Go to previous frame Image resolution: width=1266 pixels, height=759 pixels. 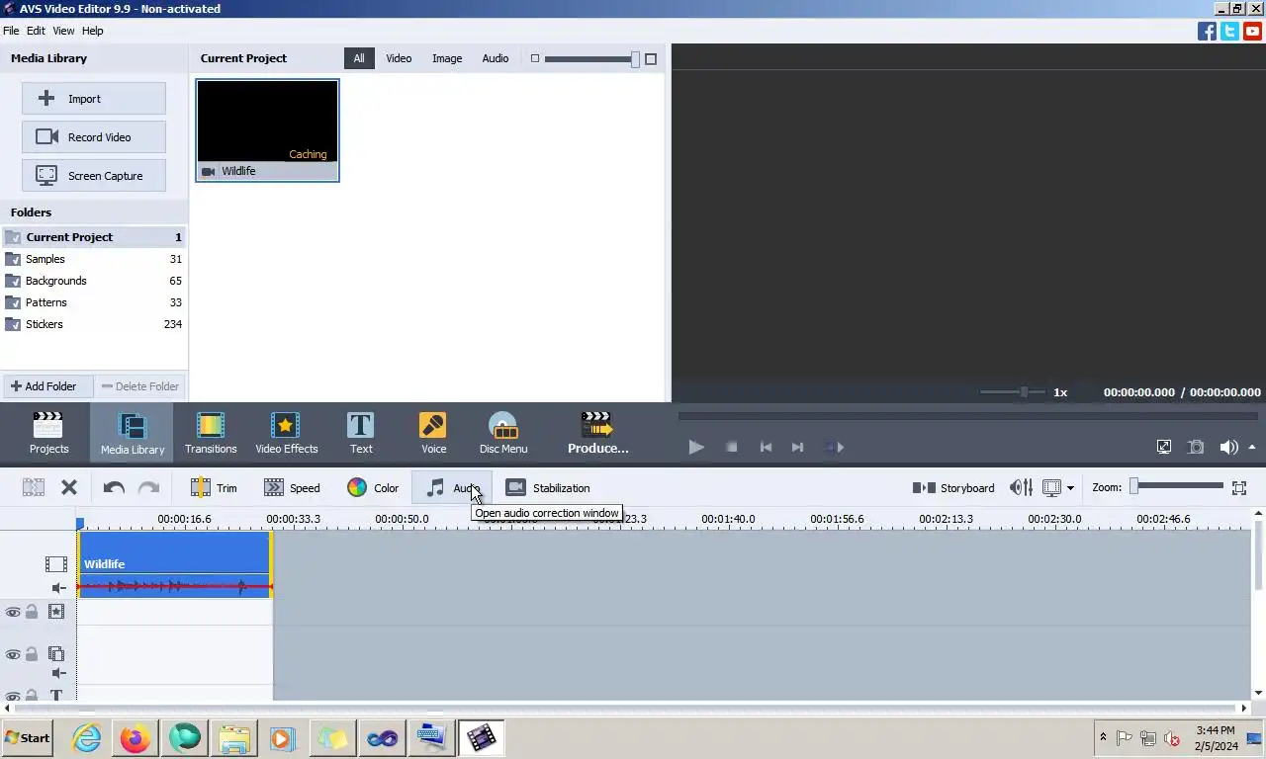tap(766, 447)
